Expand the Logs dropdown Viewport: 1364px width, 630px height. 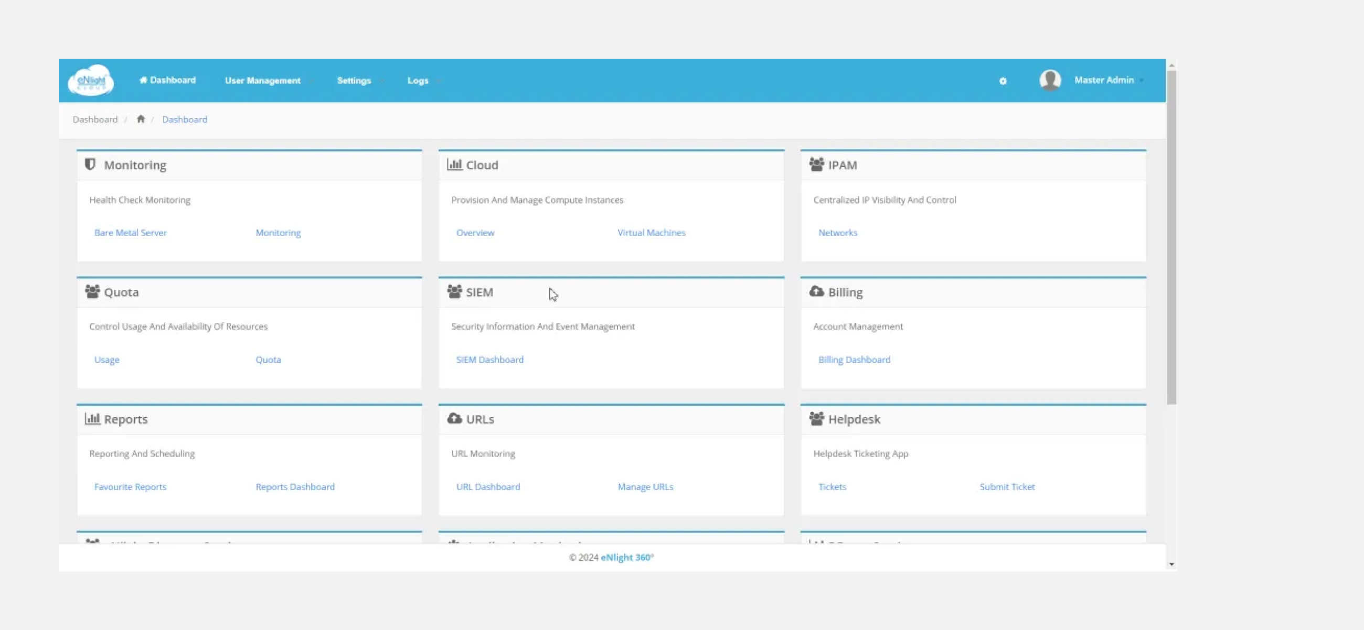[418, 80]
